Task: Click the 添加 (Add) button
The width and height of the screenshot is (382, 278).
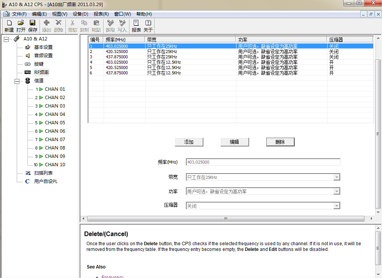Action: click(189, 142)
